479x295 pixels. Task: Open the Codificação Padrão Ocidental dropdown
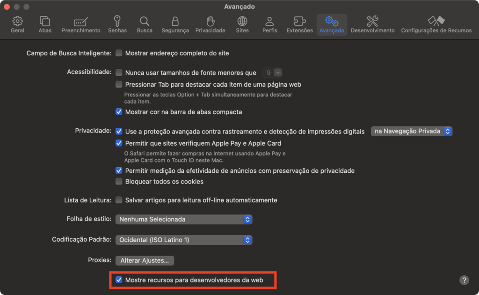[184, 240]
